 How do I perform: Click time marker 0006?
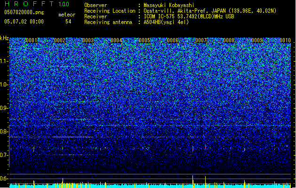click(x=173, y=40)
